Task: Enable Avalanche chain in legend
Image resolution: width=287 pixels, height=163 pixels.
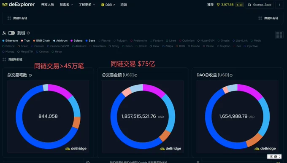Action: [138, 40]
